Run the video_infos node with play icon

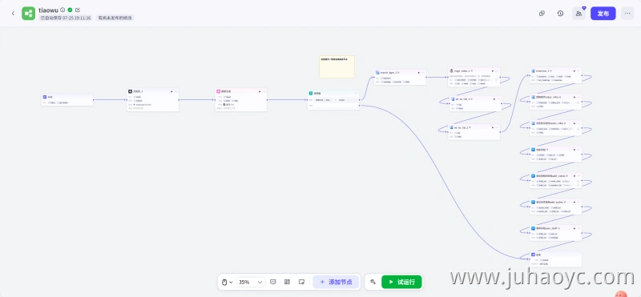tap(574, 97)
